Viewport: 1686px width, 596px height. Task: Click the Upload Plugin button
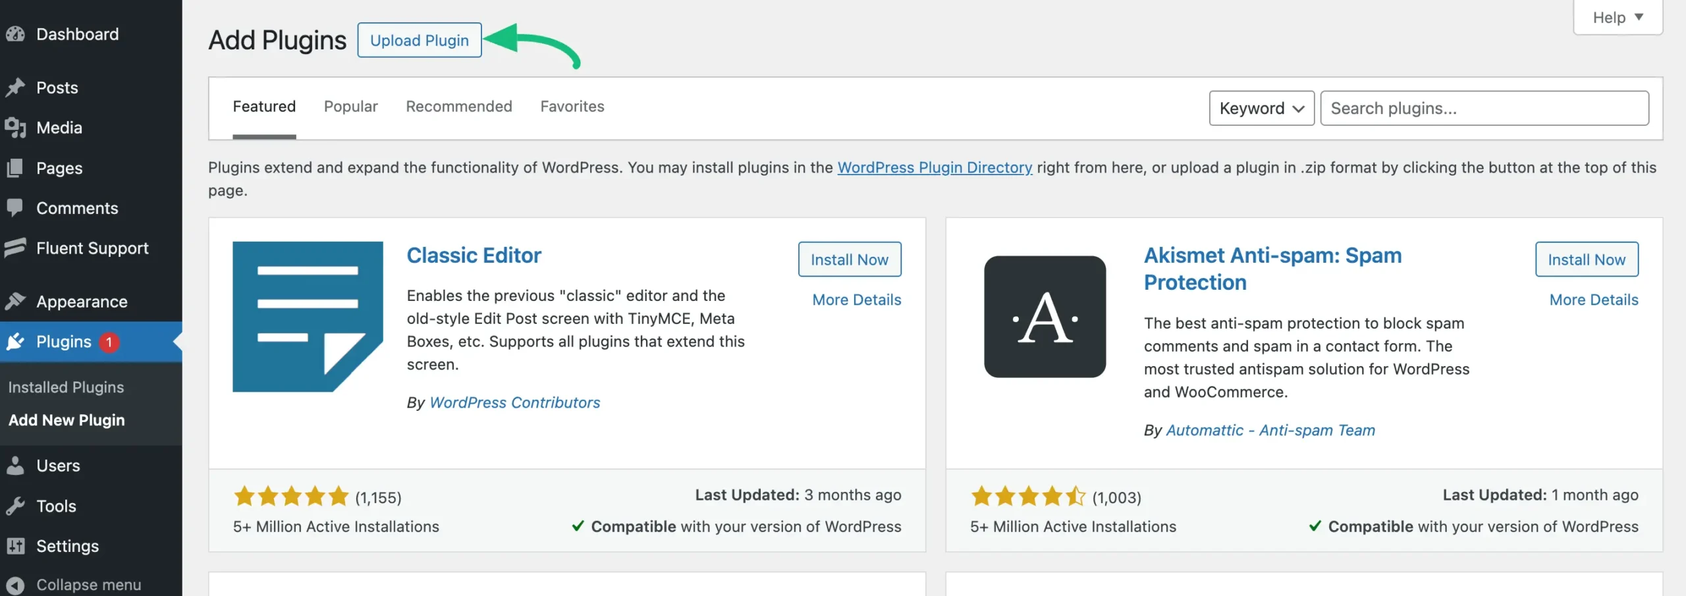point(419,40)
